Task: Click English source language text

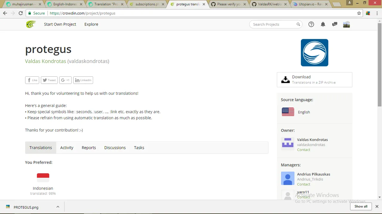Action: [304, 112]
